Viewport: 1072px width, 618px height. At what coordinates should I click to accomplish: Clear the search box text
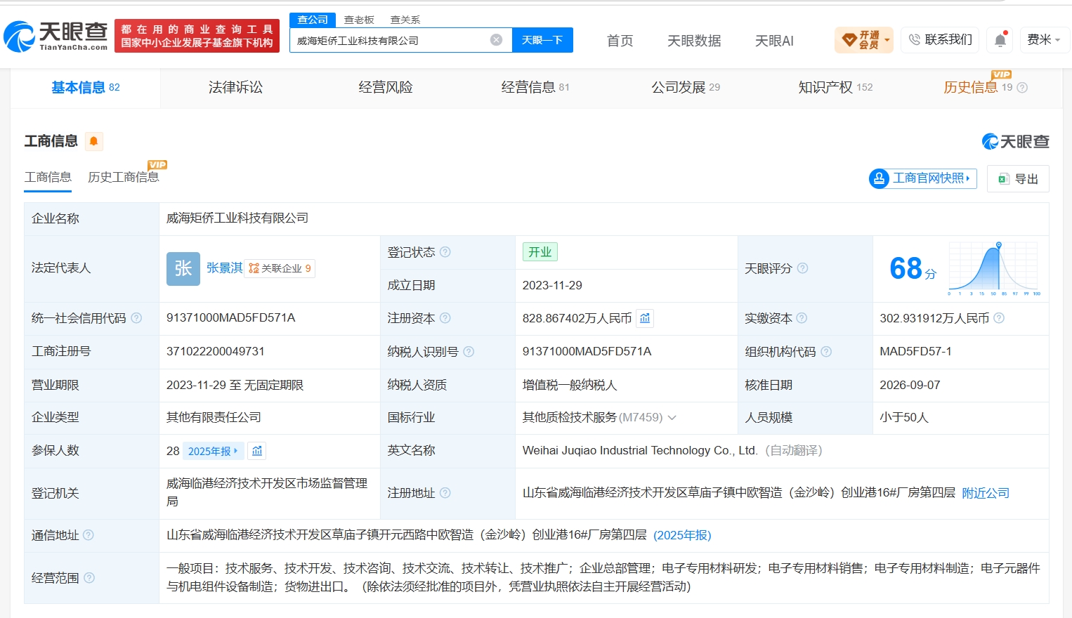[496, 40]
